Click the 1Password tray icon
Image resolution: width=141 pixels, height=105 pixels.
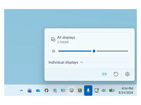tap(55, 90)
